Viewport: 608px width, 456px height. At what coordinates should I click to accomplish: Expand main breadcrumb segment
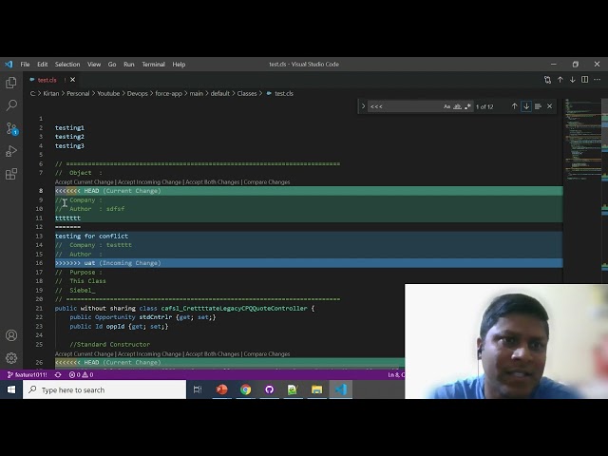(x=197, y=93)
